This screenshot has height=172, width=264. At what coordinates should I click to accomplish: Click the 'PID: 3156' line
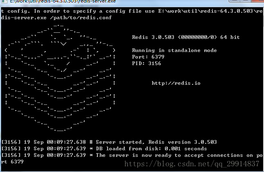pos(147,63)
